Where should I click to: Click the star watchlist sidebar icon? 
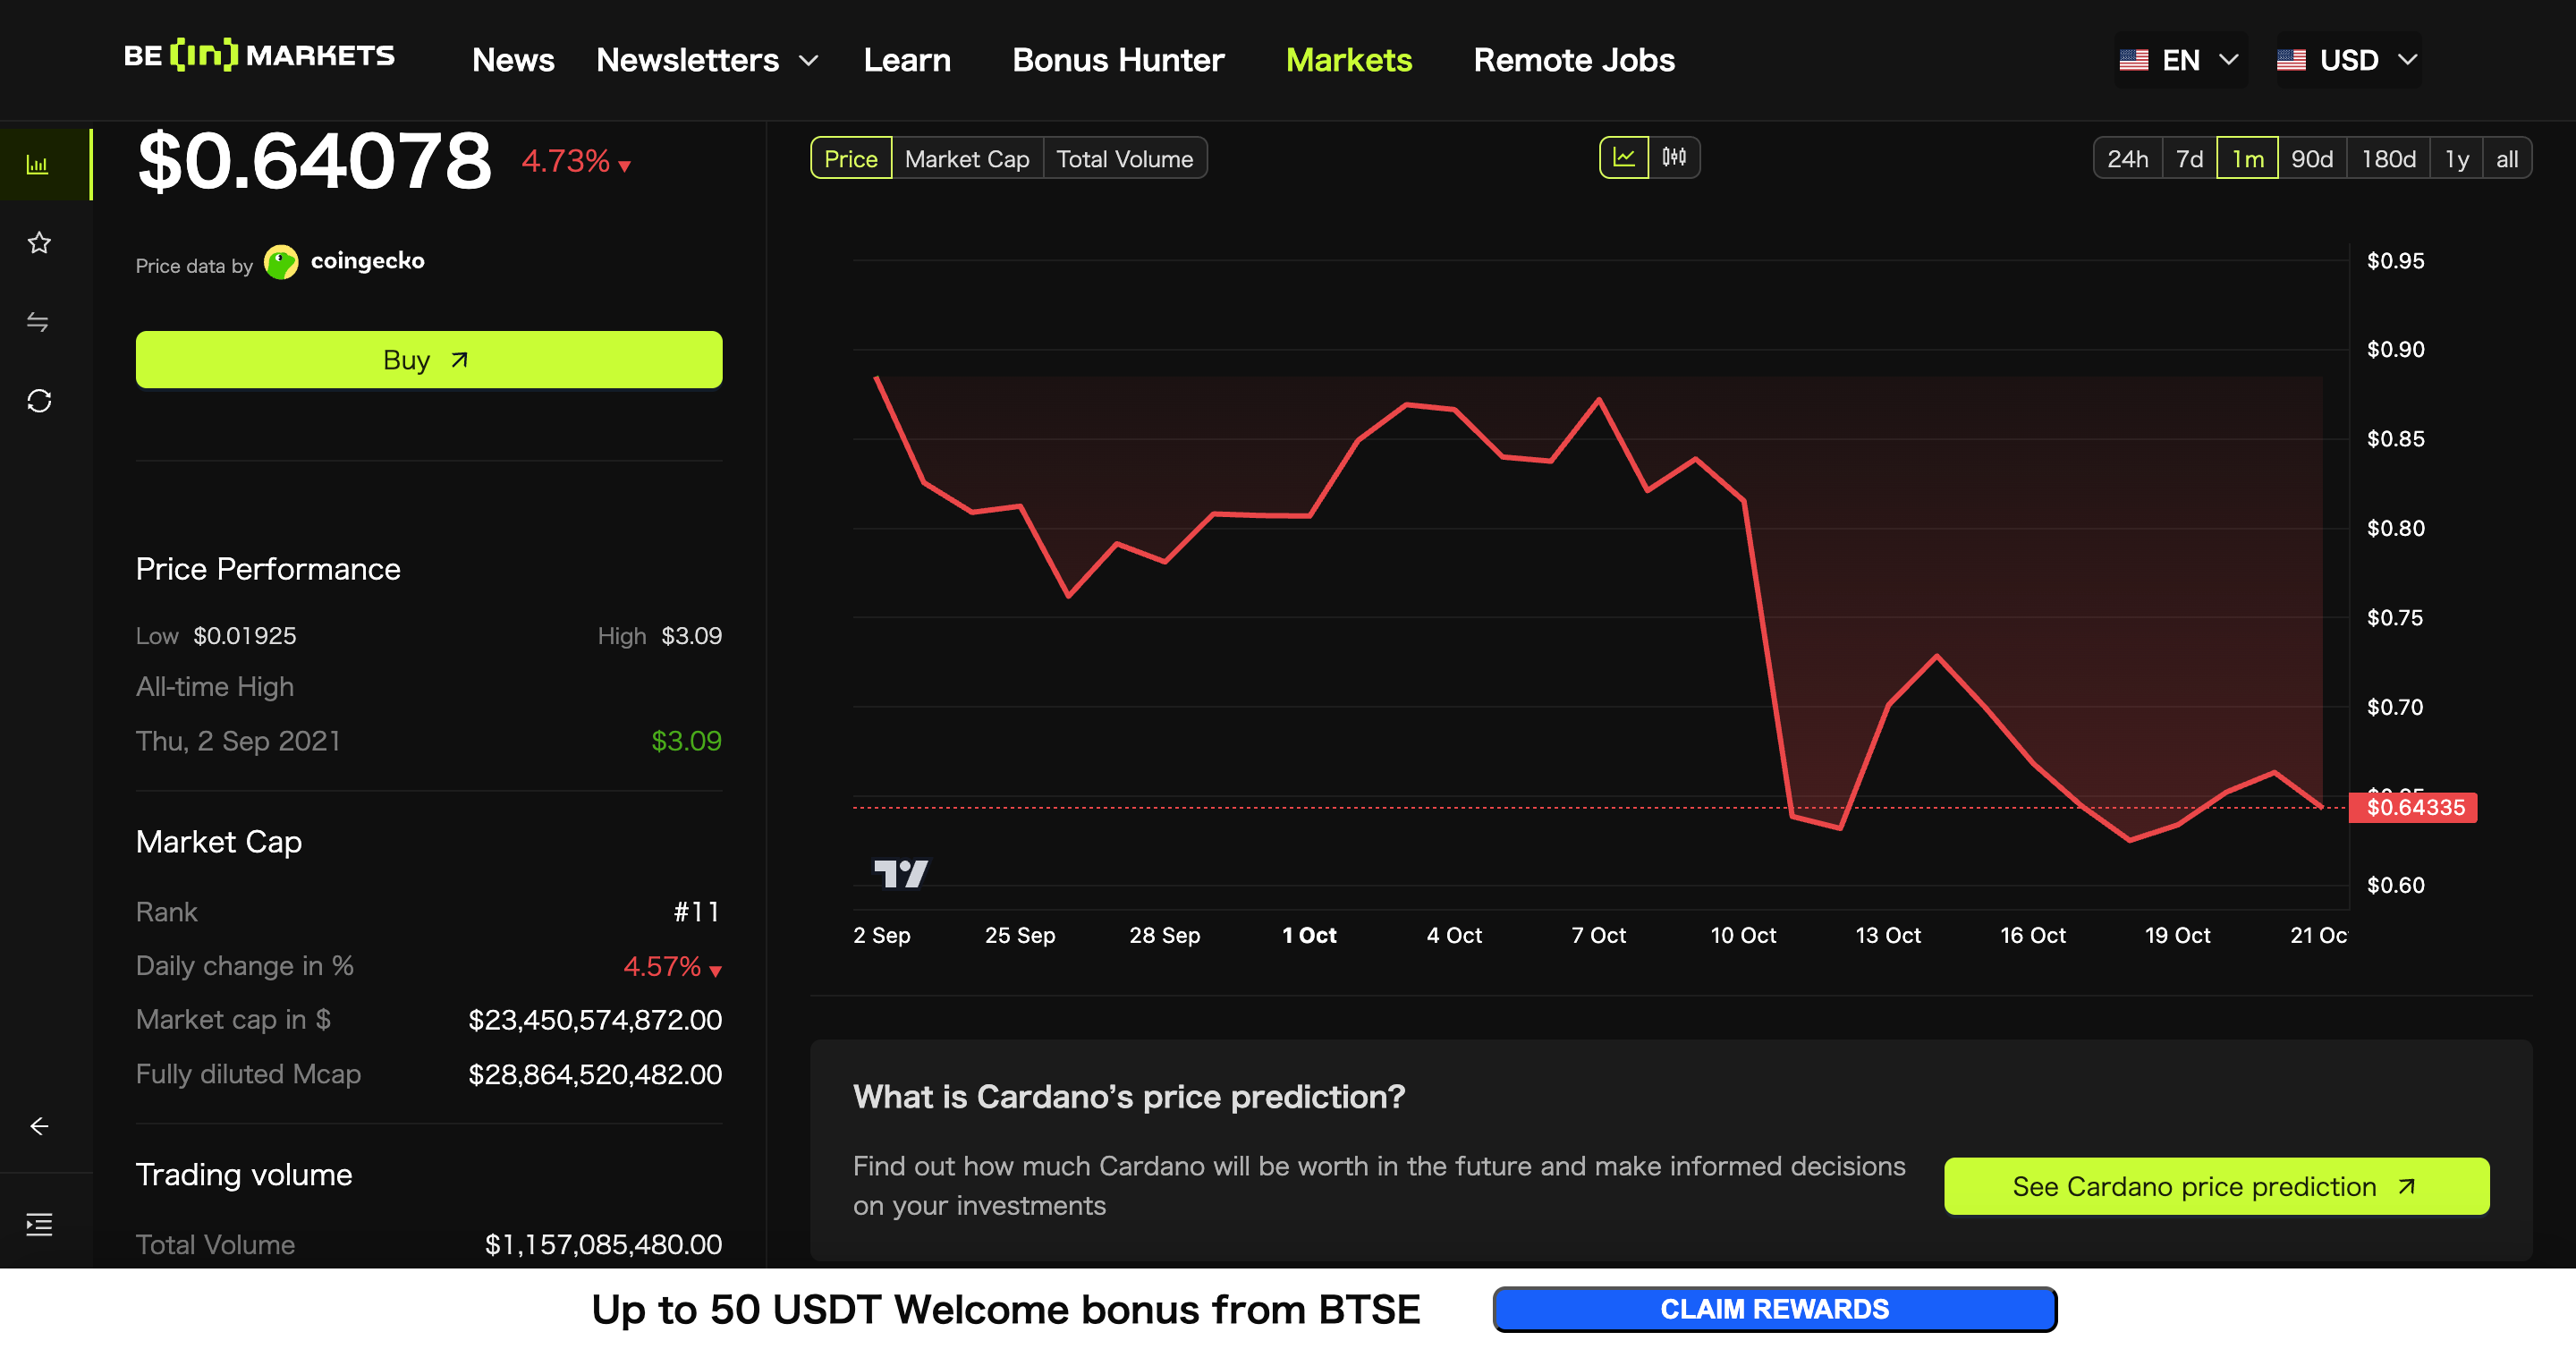[x=39, y=243]
